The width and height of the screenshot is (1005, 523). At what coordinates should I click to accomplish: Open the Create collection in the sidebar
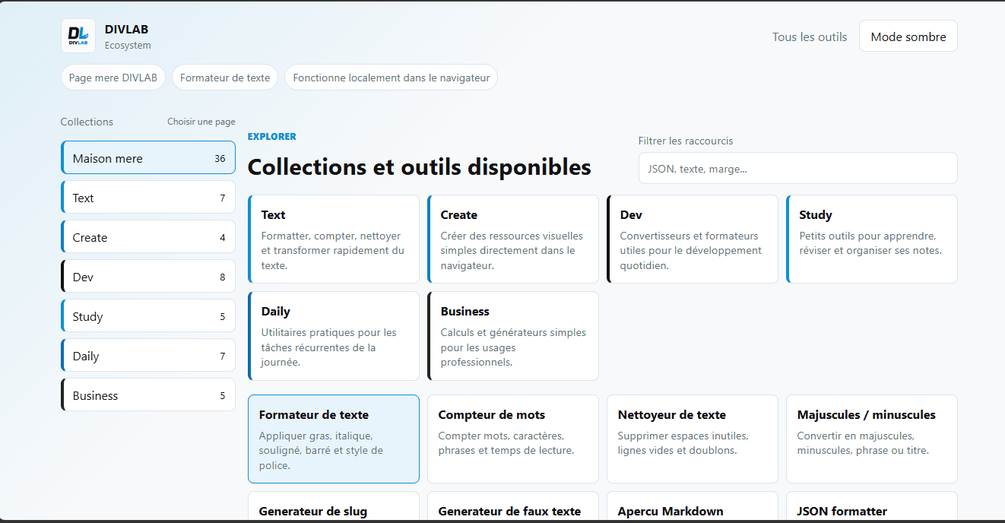tap(148, 237)
